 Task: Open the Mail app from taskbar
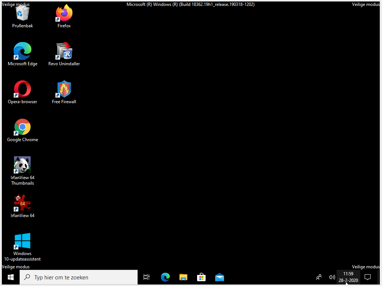point(220,277)
